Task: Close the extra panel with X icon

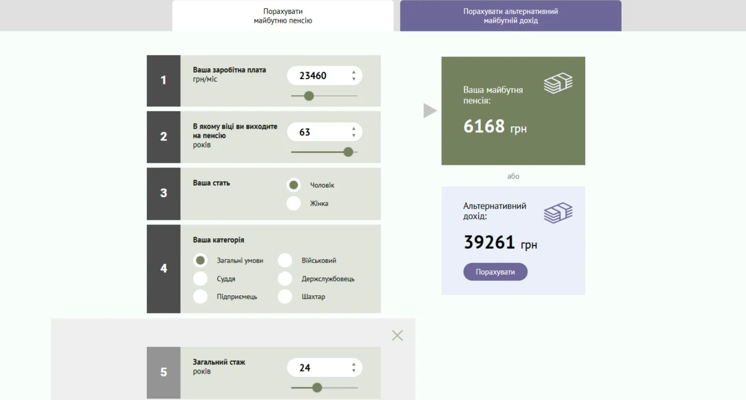Action: tap(397, 335)
